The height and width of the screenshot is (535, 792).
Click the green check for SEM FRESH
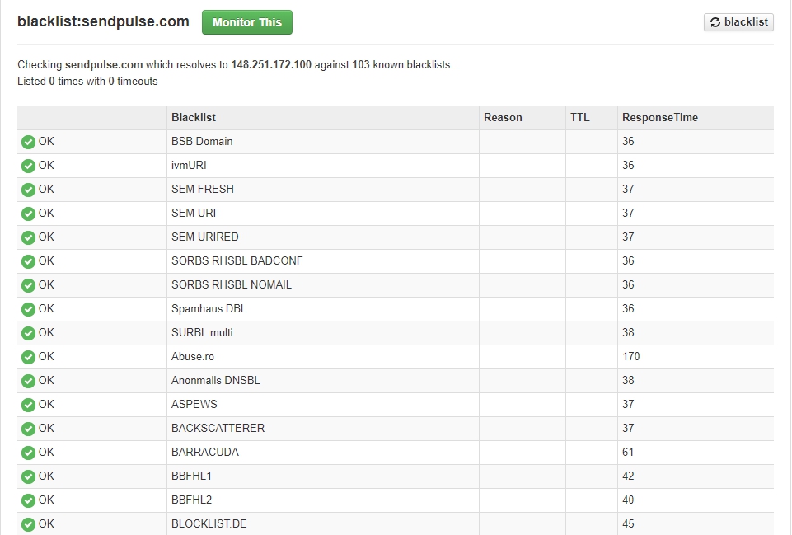[28, 190]
